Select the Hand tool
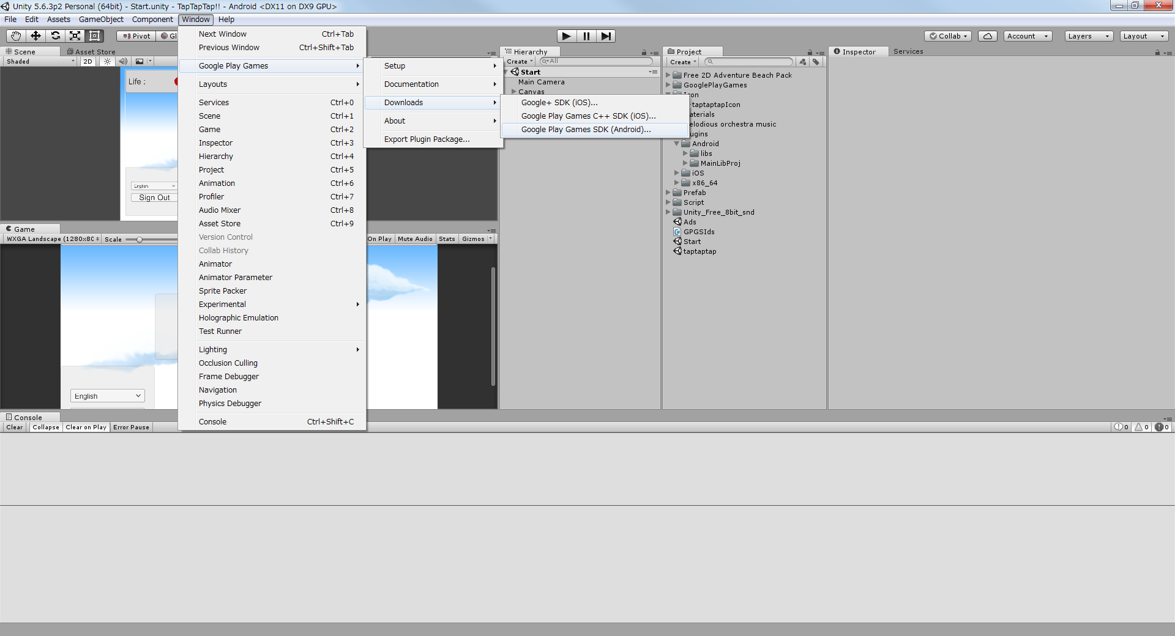 click(x=16, y=36)
